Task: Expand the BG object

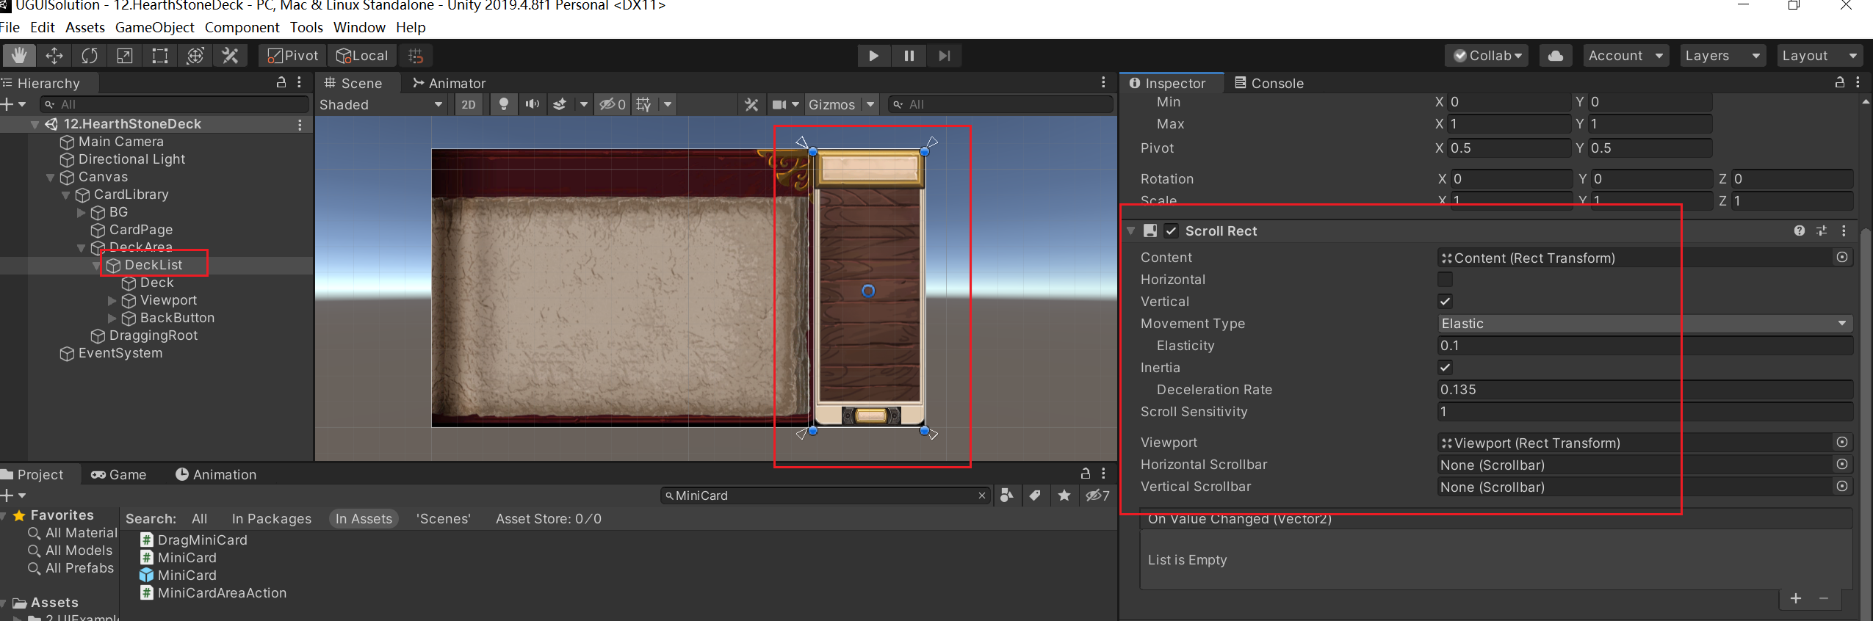Action: point(81,213)
